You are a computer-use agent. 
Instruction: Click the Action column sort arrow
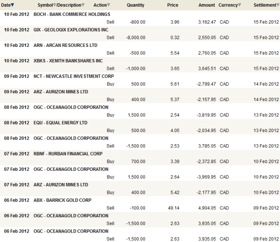(x=109, y=5)
